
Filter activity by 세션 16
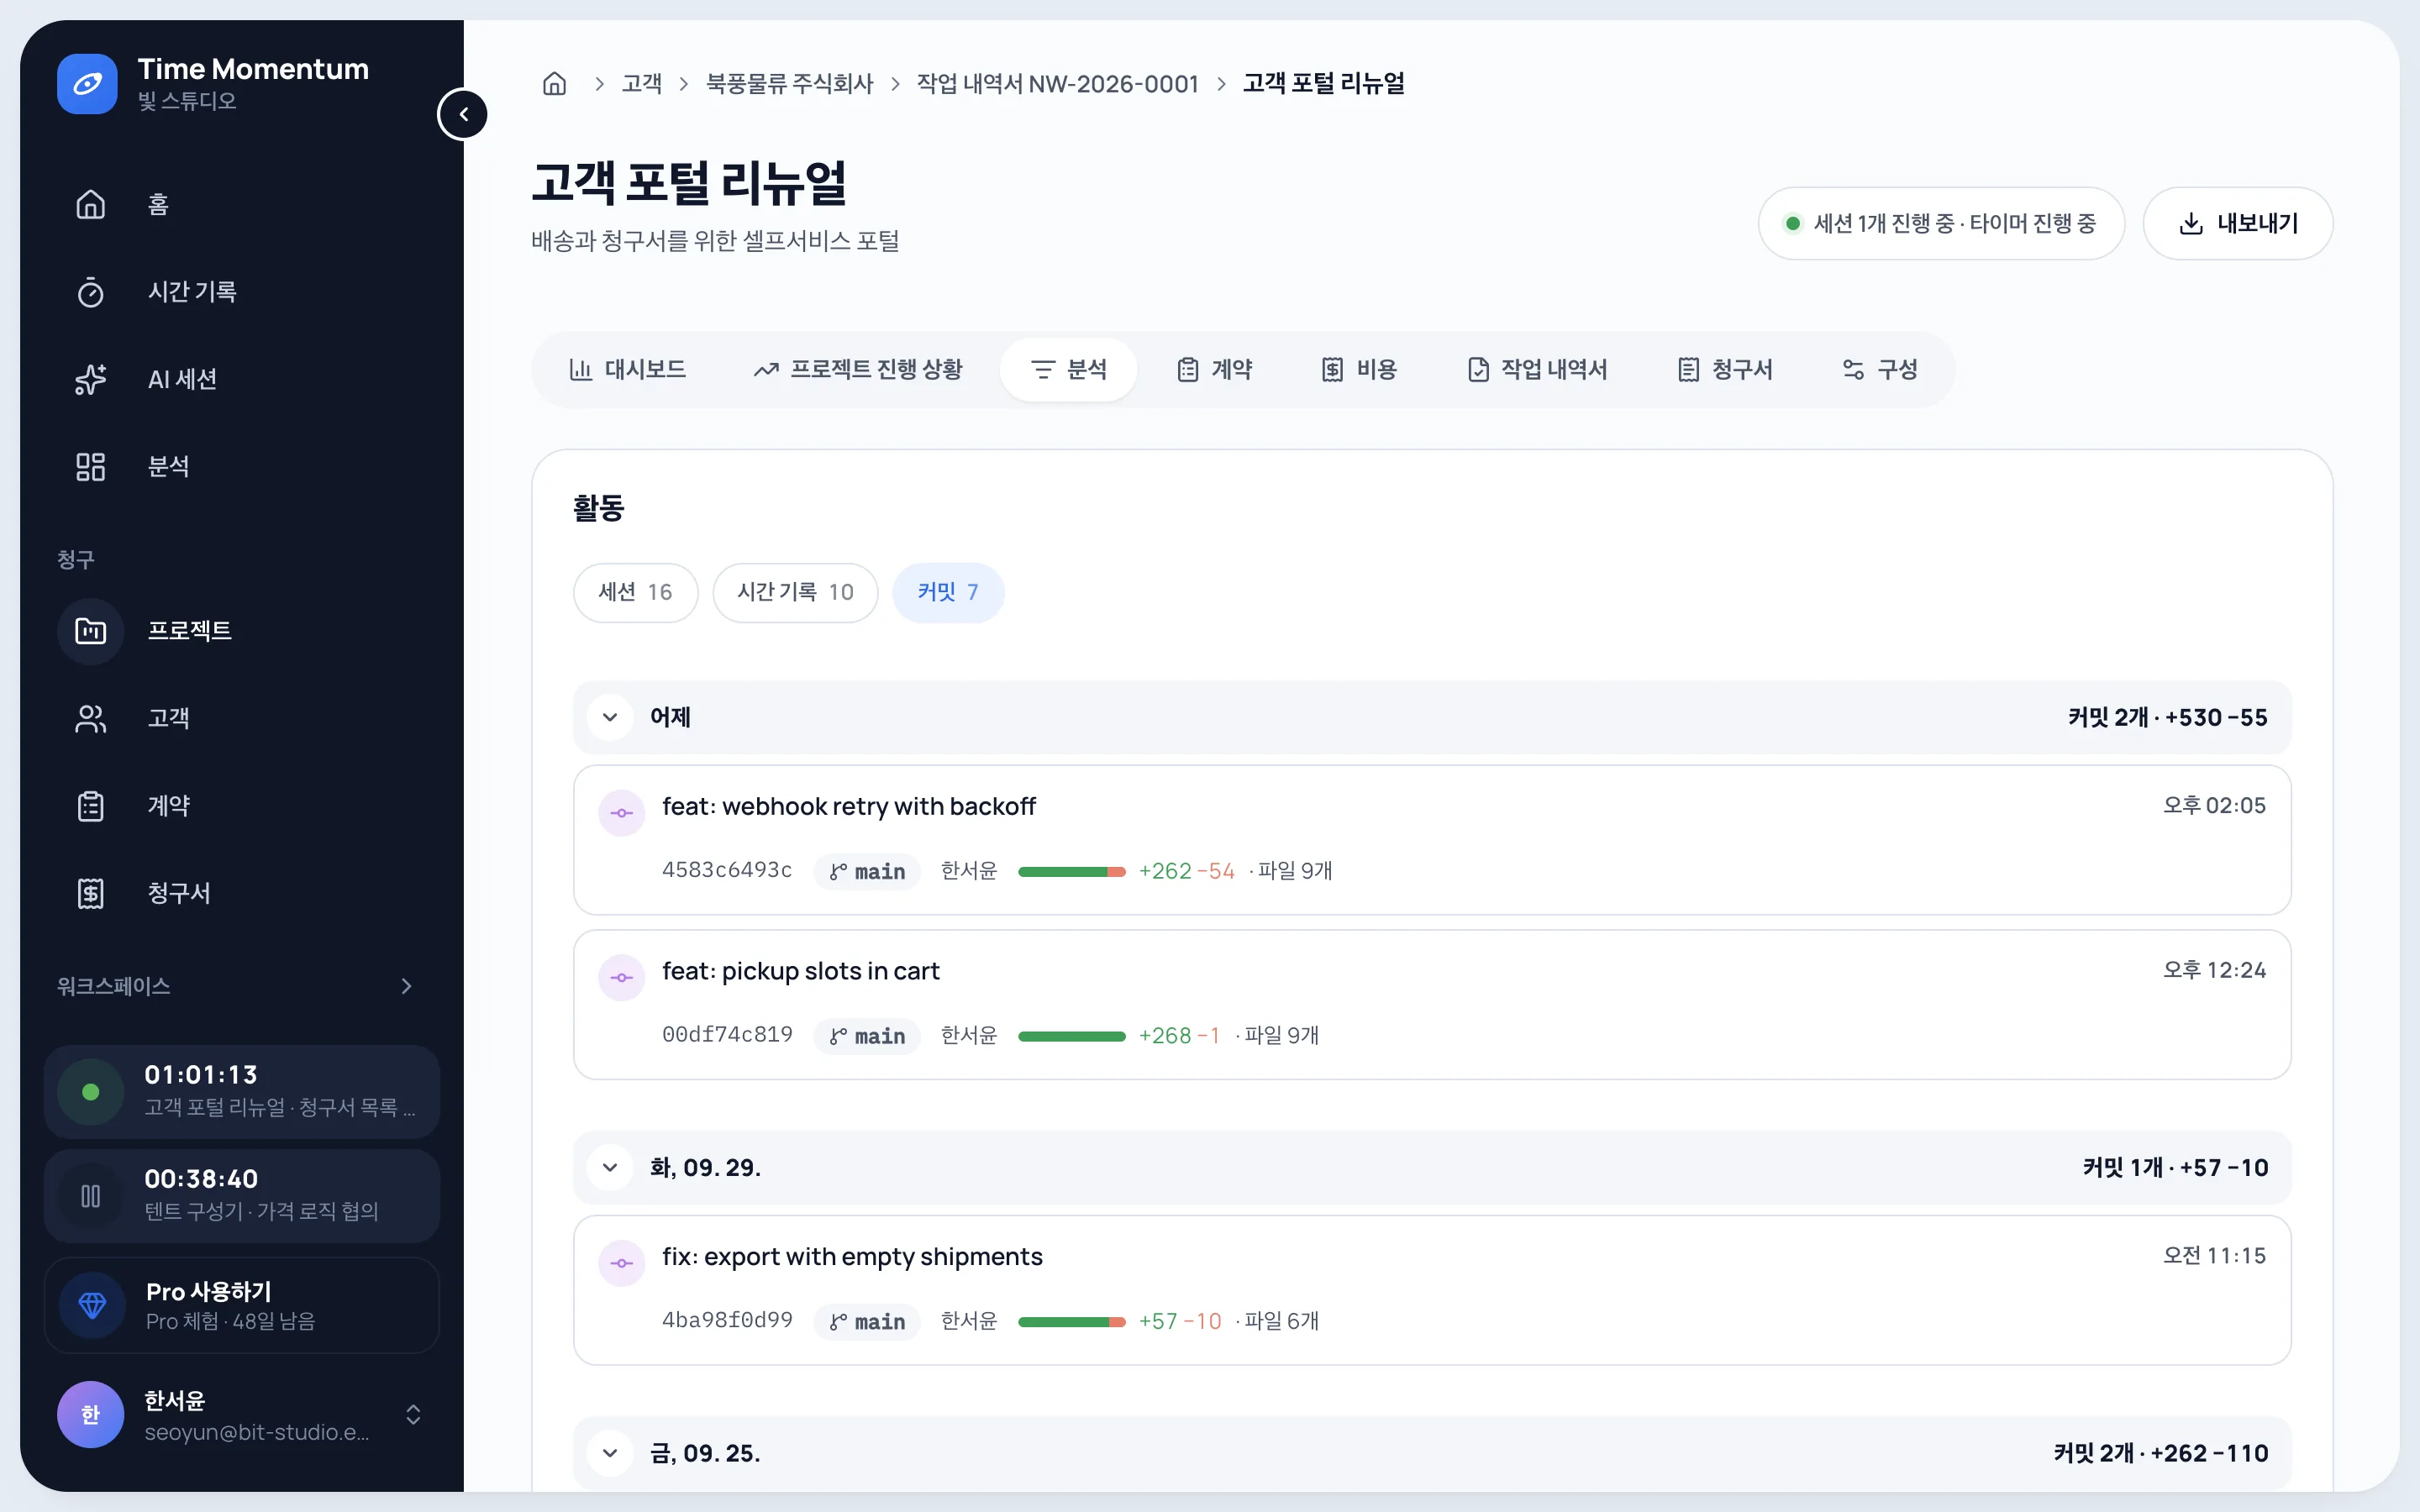(635, 592)
